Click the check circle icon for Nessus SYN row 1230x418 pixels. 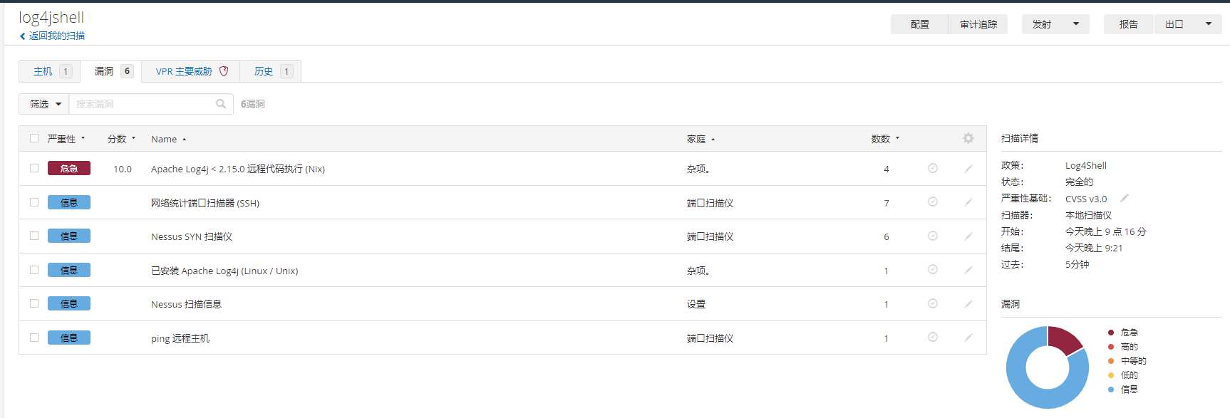pyautogui.click(x=932, y=236)
